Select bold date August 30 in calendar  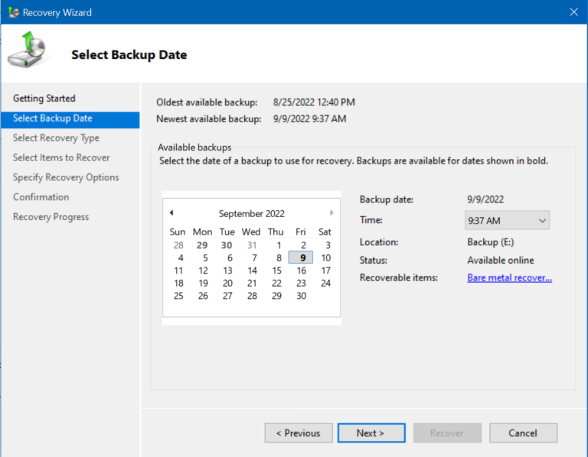pos(227,245)
